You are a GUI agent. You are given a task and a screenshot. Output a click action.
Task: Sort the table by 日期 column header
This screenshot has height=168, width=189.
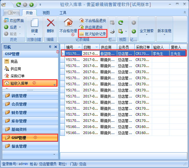(x=87, y=47)
